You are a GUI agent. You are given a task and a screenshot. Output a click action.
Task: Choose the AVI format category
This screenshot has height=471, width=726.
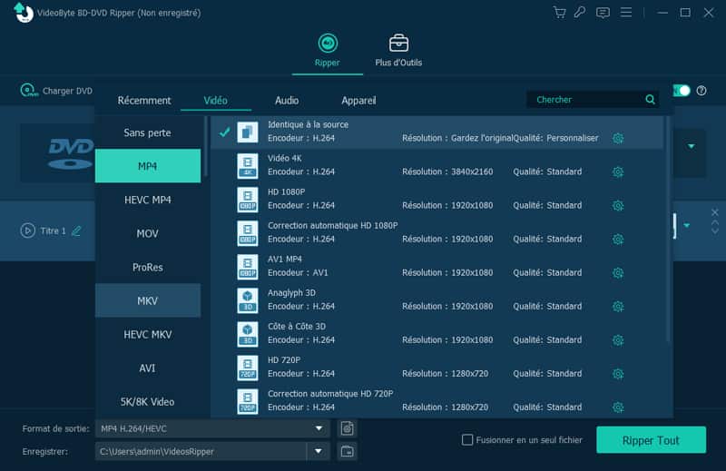pos(148,368)
